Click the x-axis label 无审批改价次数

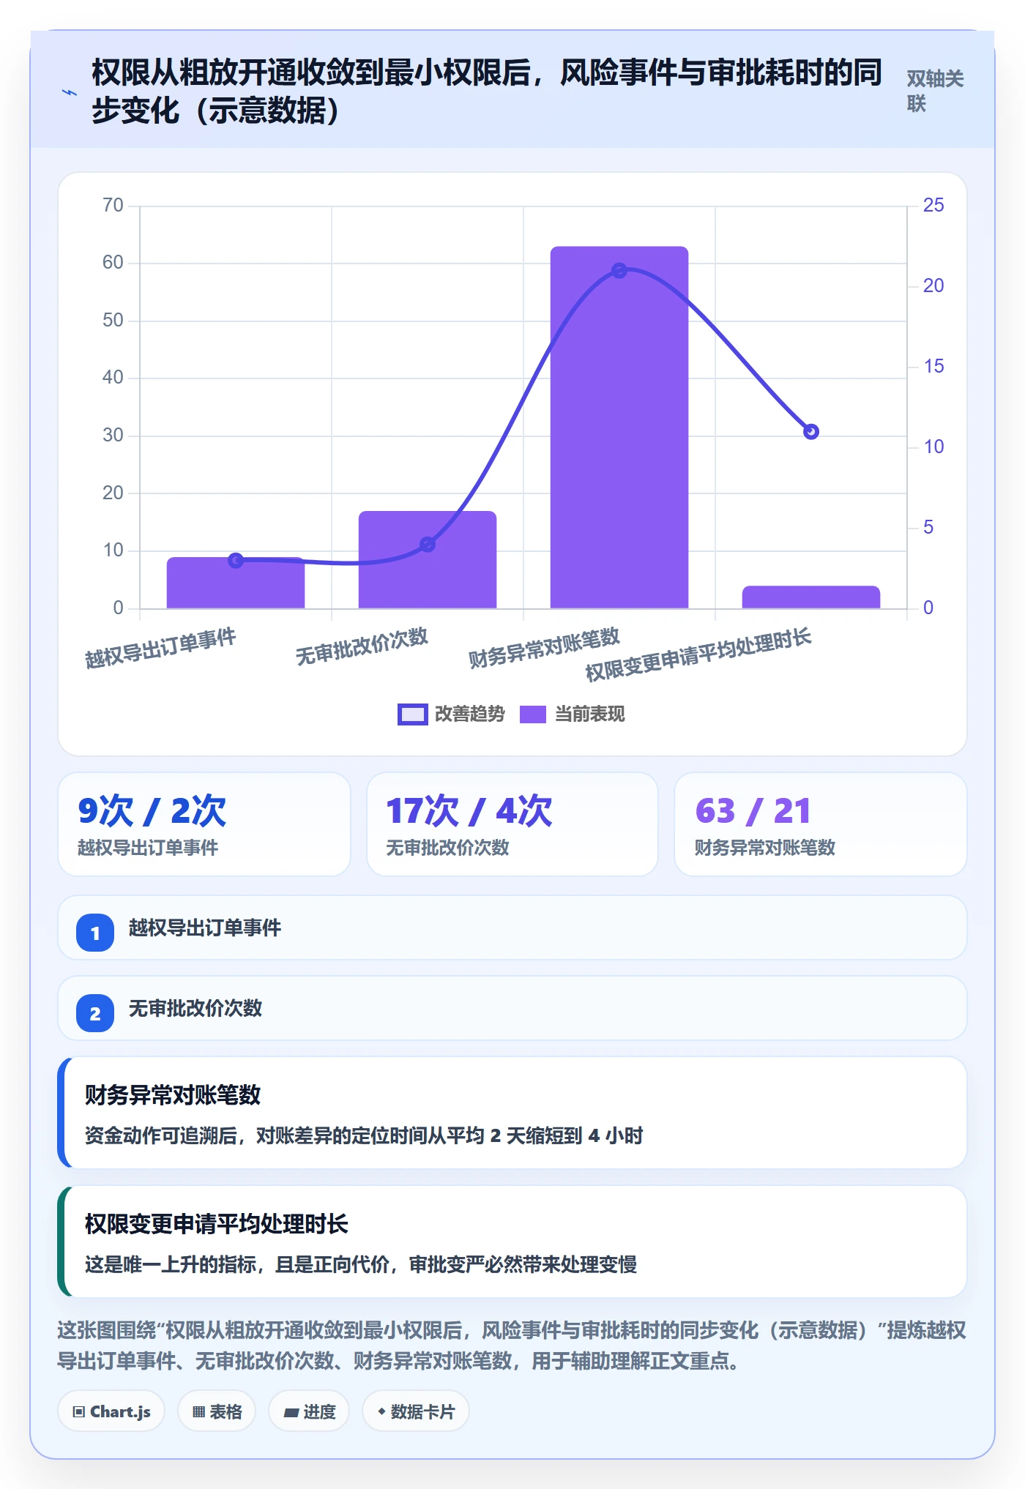point(362,646)
